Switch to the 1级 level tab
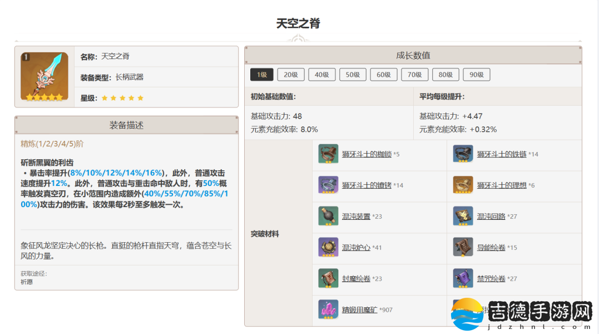Viewport: 599px width, 334px height. pos(261,75)
